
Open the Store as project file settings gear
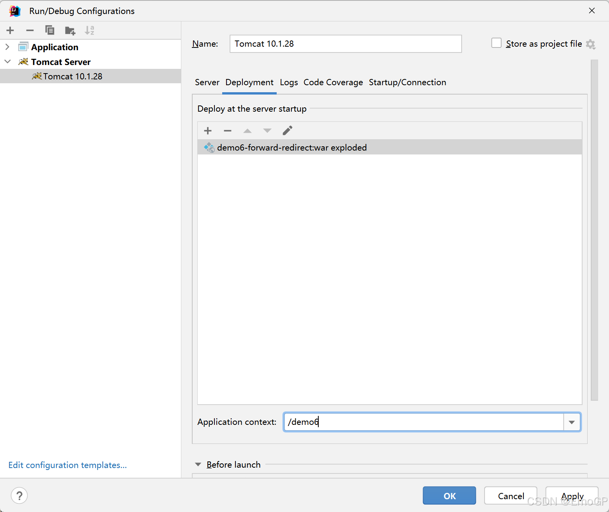[591, 44]
